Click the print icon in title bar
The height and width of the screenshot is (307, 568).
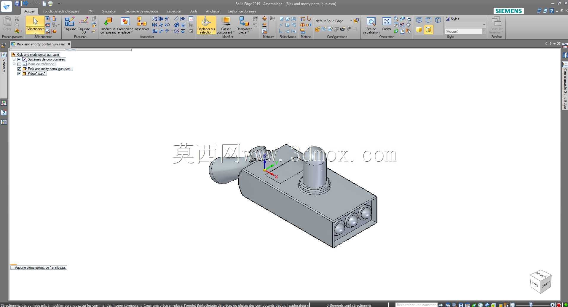[50, 4]
